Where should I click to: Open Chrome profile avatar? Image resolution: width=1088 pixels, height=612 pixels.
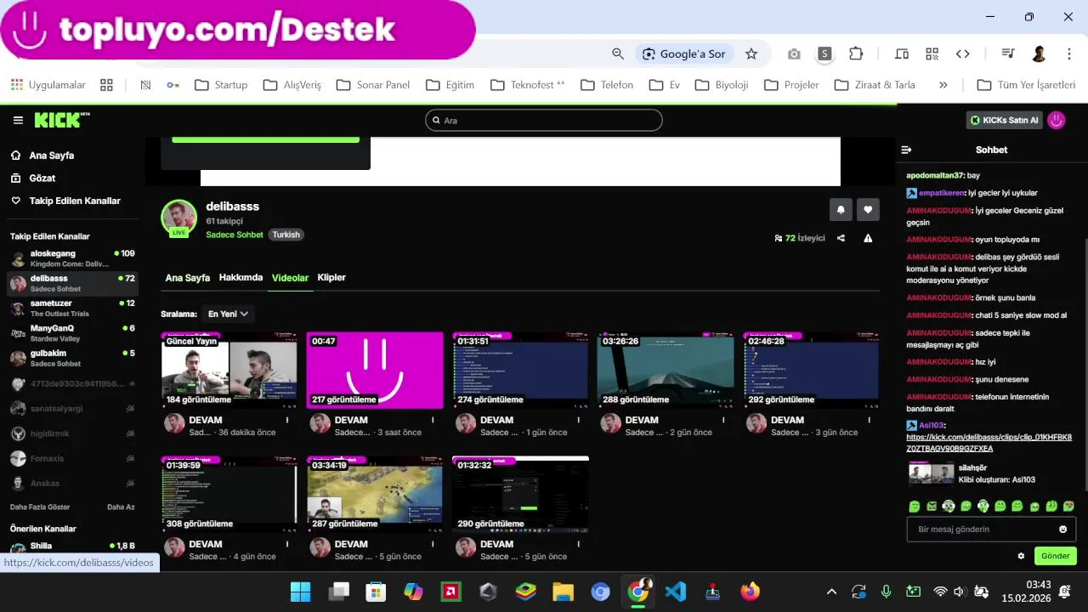[x=1039, y=54]
